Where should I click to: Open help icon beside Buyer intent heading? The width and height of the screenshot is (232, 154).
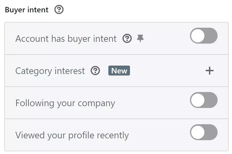click(x=59, y=10)
